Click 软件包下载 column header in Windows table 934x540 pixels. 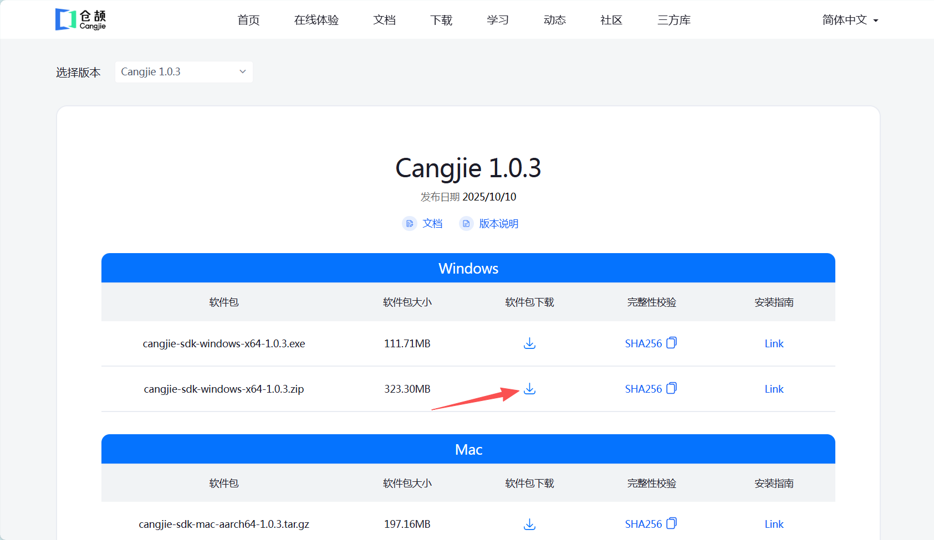530,302
